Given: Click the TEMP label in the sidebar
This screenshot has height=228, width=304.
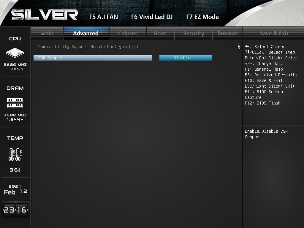Looking at the screenshot, I should [x=15, y=138].
